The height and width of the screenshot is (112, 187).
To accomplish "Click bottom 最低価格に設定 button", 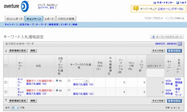I will (18, 101).
